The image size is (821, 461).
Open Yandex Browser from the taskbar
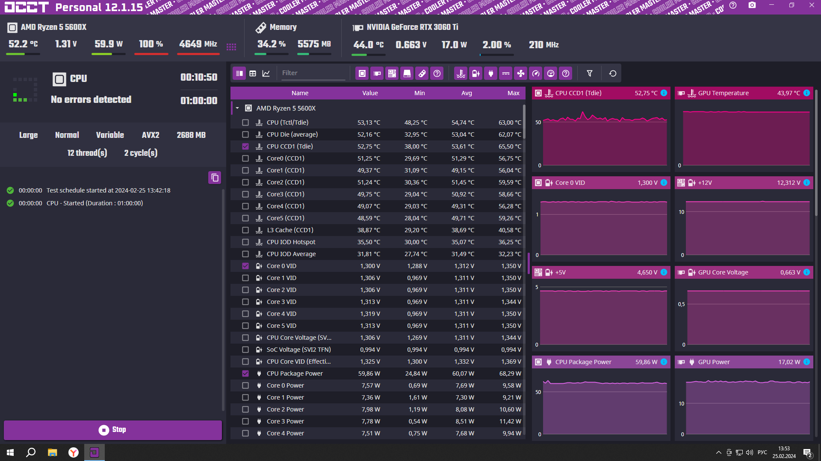point(74,452)
